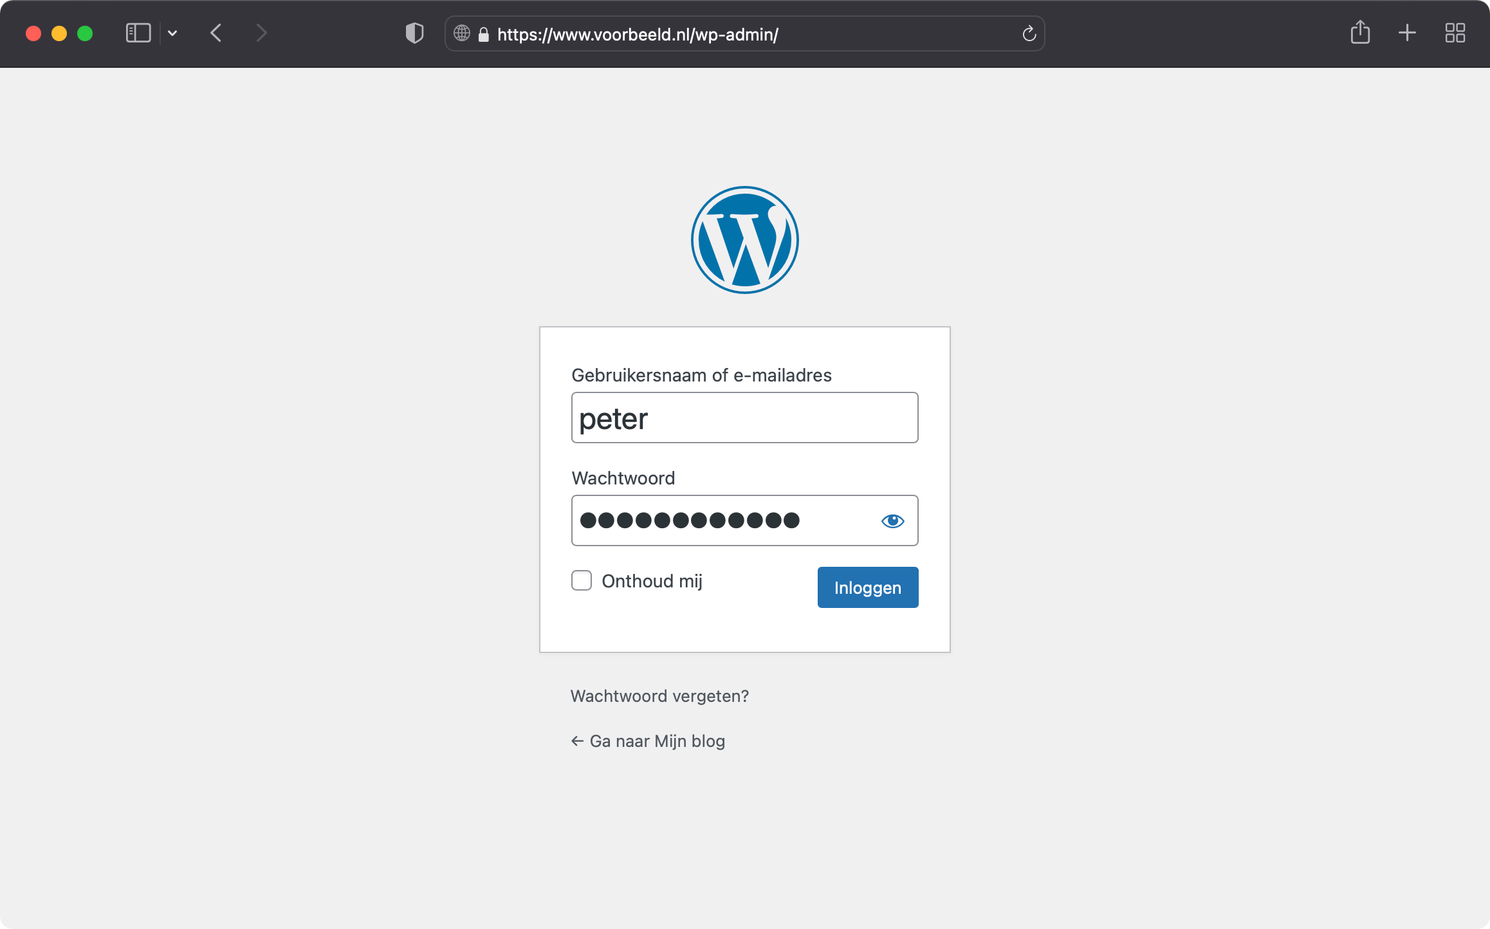
Task: Toggle the Safari sidebar icon
Action: point(138,33)
